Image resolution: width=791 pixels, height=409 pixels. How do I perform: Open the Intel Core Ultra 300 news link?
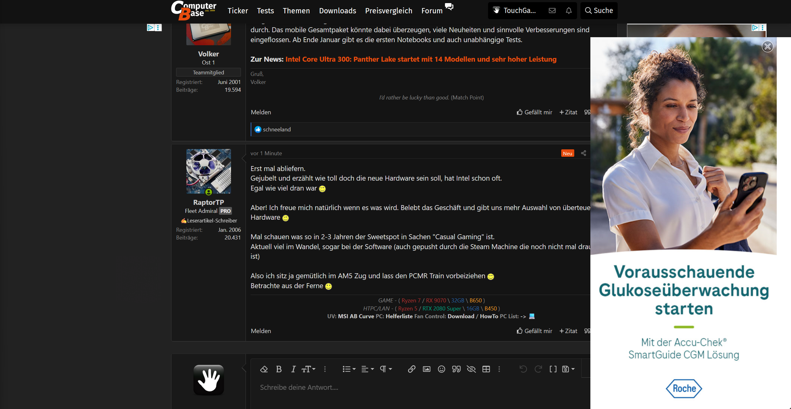[421, 59]
